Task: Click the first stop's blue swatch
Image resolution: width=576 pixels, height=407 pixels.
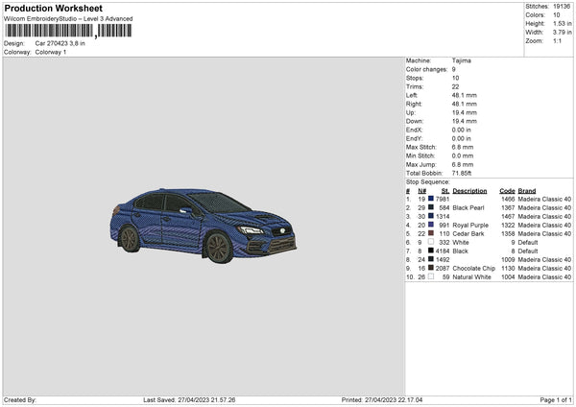Action: pos(431,199)
